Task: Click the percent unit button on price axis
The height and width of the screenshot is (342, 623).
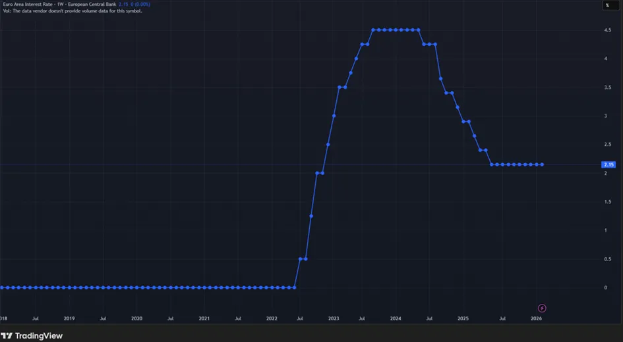Action: [x=610, y=5]
